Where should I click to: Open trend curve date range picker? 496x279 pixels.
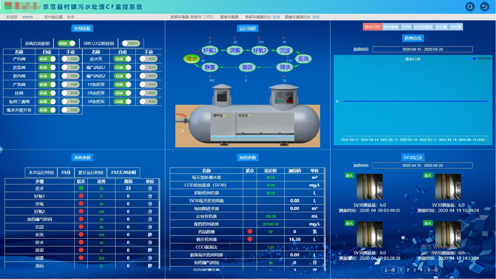coord(422,49)
